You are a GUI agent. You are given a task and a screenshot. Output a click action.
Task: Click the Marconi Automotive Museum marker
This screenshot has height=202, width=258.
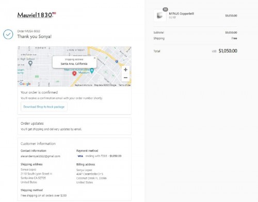(x=92, y=71)
